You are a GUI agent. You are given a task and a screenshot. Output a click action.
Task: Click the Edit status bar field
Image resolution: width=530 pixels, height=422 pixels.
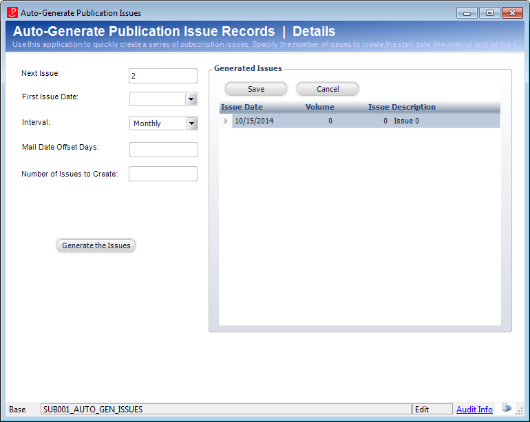click(x=432, y=410)
